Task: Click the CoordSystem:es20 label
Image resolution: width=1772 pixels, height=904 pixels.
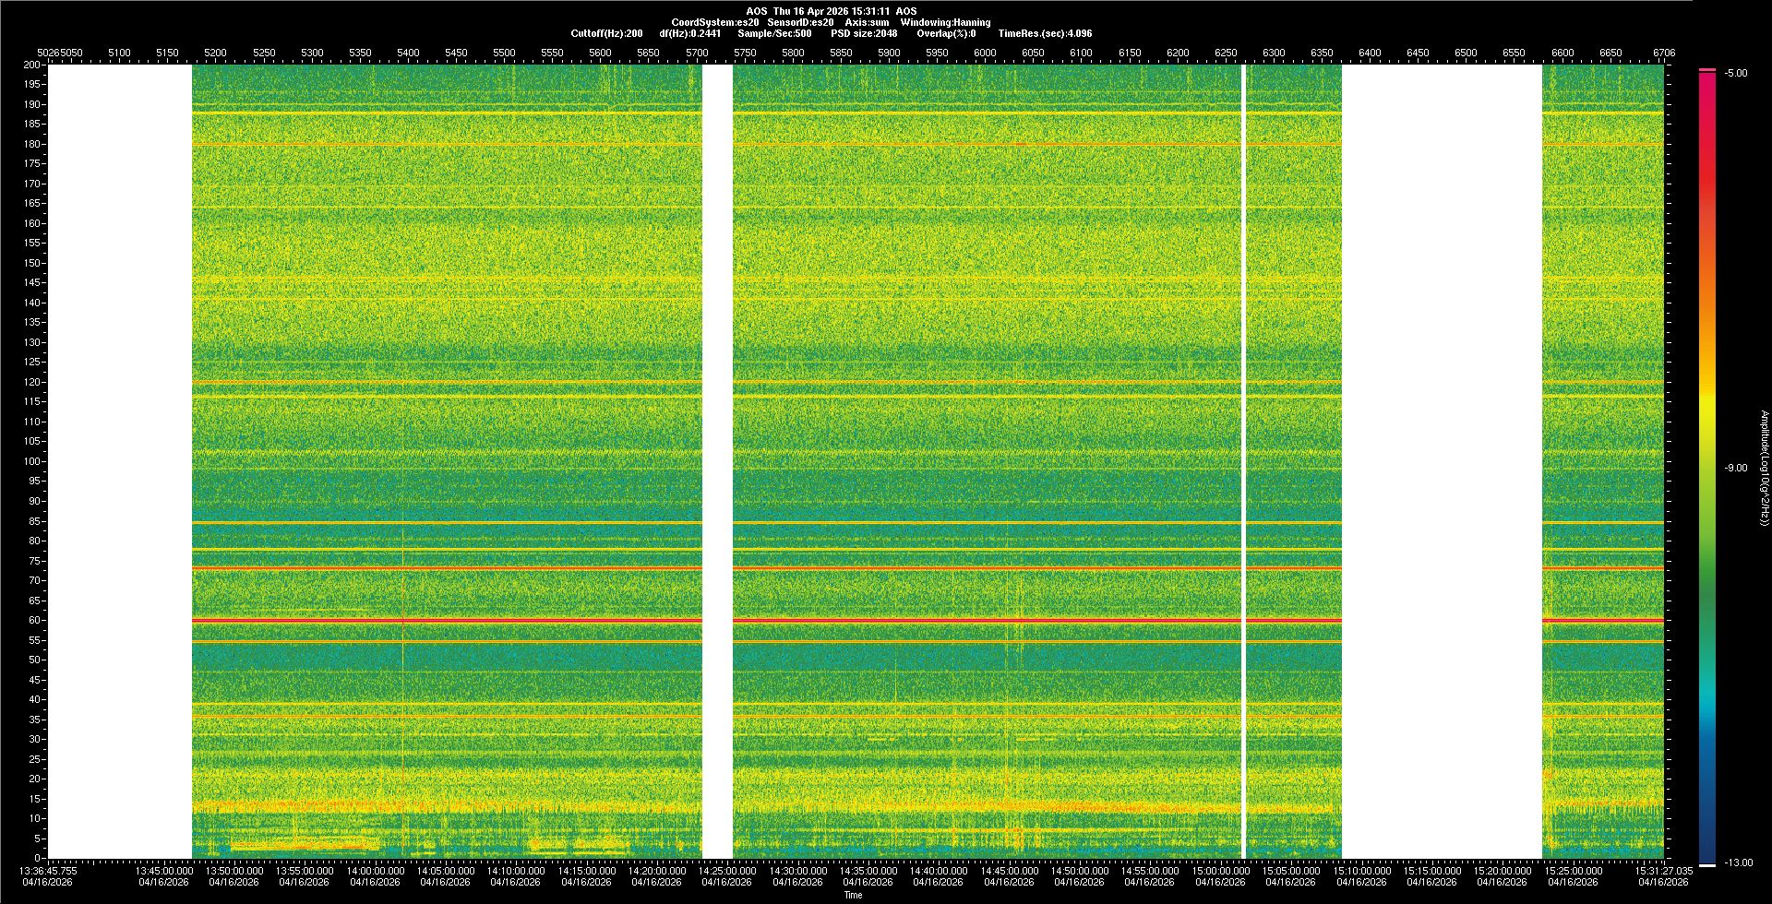Action: [714, 22]
